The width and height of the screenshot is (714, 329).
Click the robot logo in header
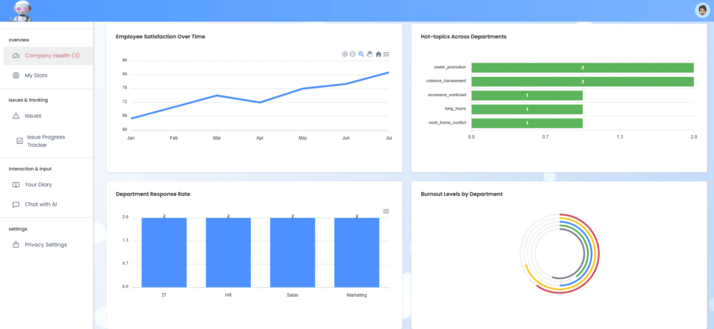[x=21, y=10]
